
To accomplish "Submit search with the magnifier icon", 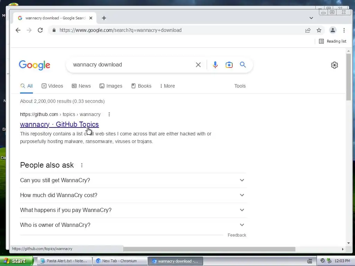I will (x=243, y=65).
